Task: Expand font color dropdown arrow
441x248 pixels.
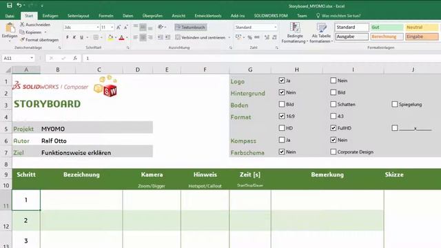Action: click(x=127, y=37)
